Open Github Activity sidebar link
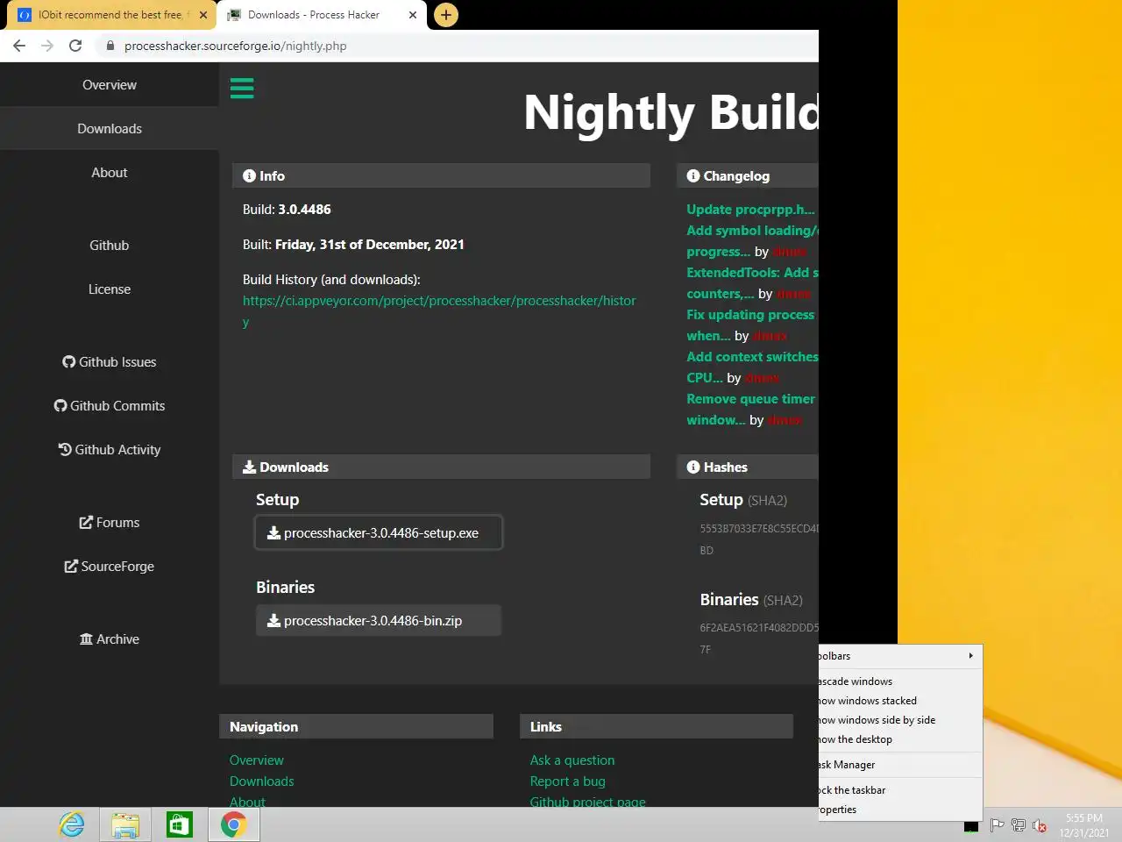 point(110,450)
